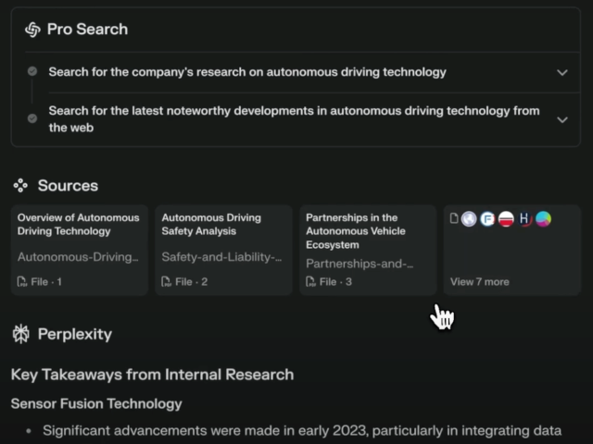Click checkmark beside latest developments step
This screenshot has width=593, height=444.
[x=32, y=118]
